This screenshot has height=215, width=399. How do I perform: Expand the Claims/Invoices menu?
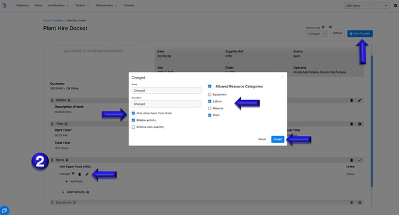click(x=107, y=5)
